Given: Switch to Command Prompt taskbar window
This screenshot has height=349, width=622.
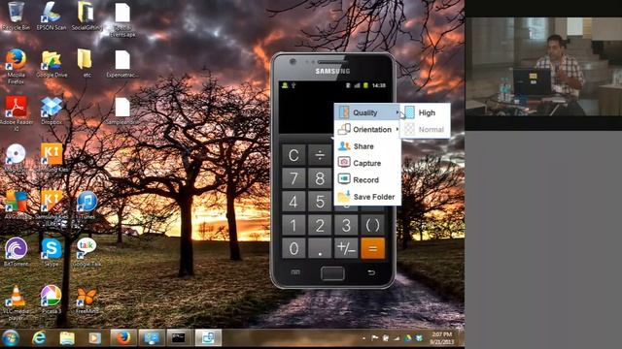Looking at the screenshot, I should pyautogui.click(x=179, y=338).
